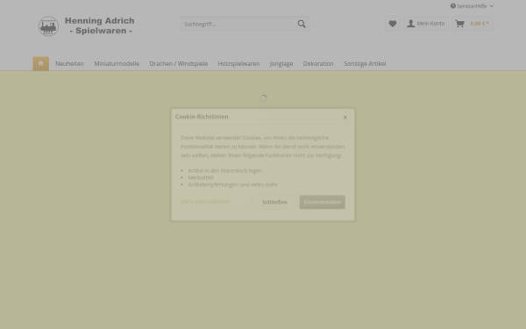Click the 'Artikel in den Warenkorb legen' item
Screen dimensions: 526x329
pos(224,170)
